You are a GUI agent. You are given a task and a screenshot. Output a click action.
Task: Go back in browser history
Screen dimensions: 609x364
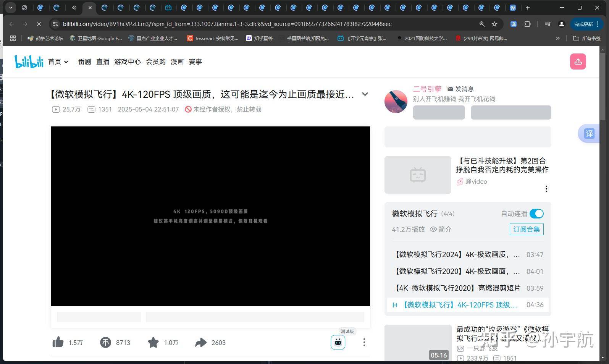pos(11,24)
